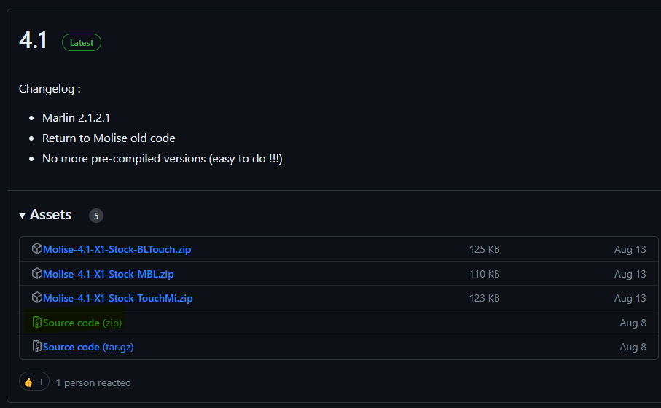The image size is (661, 408).
Task: Download Molise-4.1-X1-Stock-BLTouch.zip
Action: tap(117, 249)
